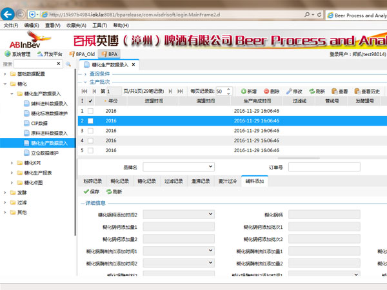Open the 系统管理 module button
The image size is (387, 290).
(18, 55)
